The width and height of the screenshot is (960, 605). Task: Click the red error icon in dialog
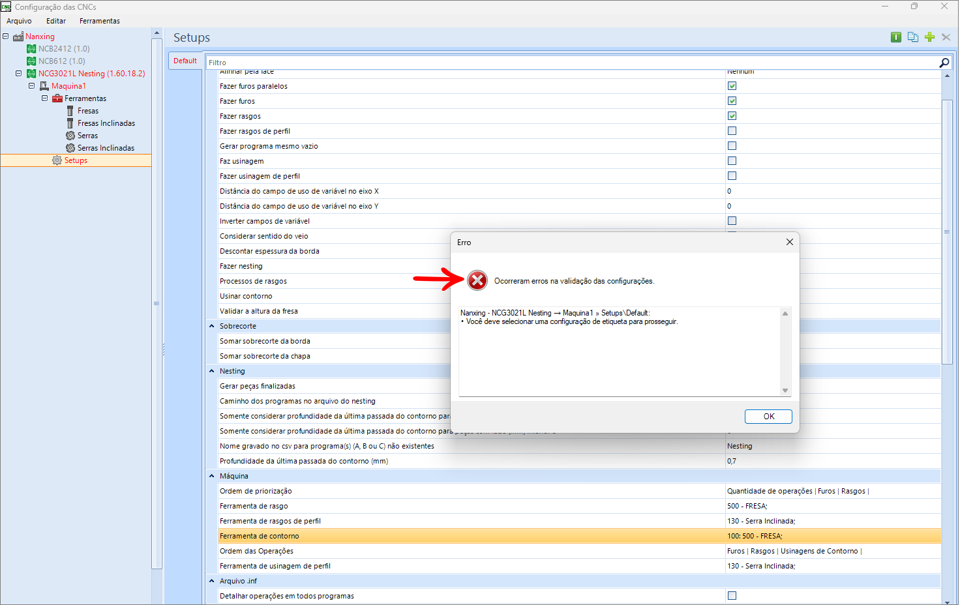pyautogui.click(x=477, y=280)
